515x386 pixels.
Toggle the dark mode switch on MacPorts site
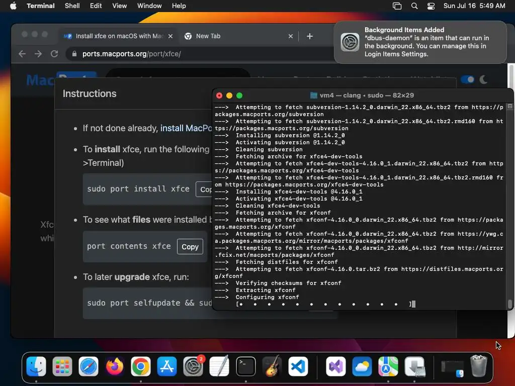tap(468, 79)
